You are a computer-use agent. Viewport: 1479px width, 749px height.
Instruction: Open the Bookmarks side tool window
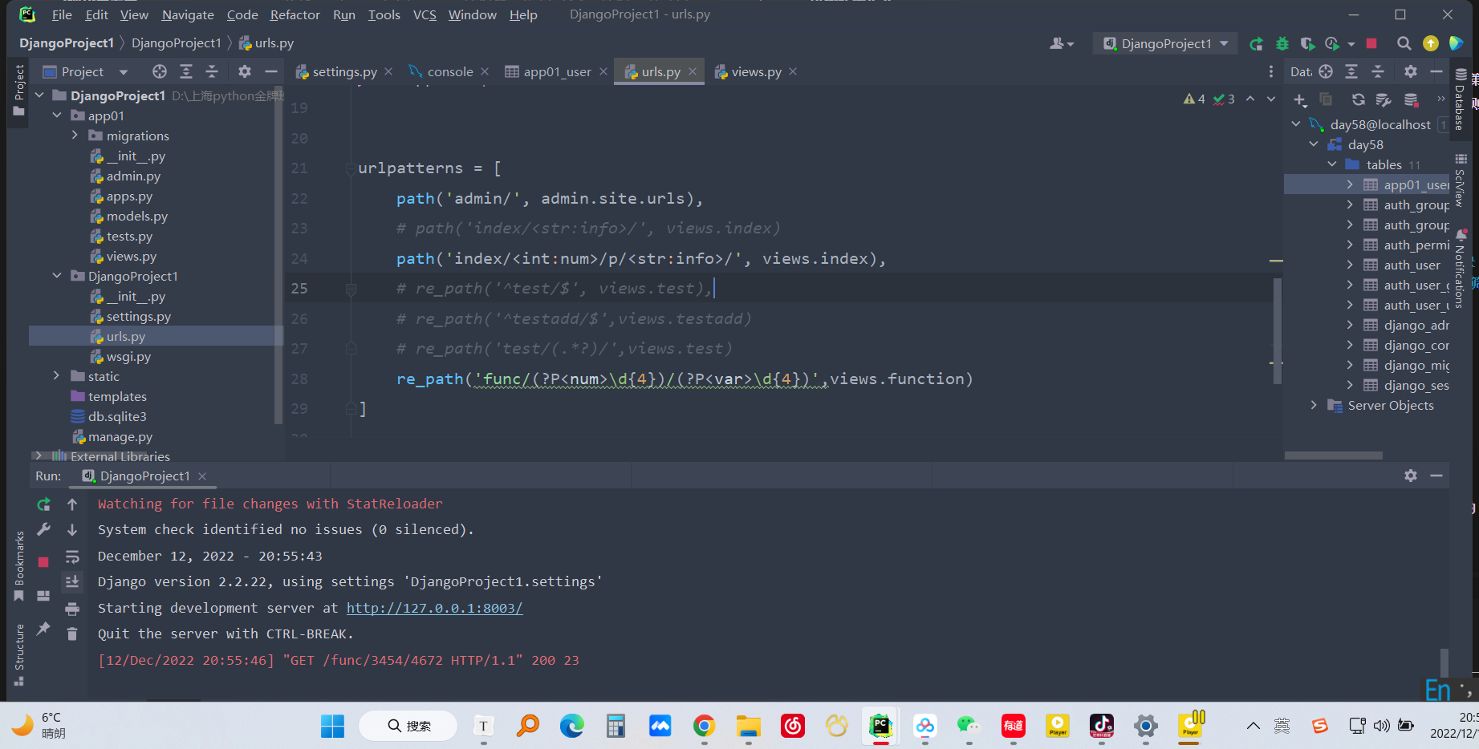coord(19,566)
